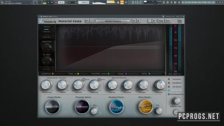Click the Master Mix knob

pyautogui.click(x=177, y=101)
